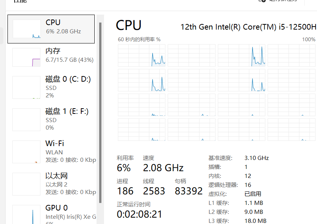Select the CPU performance item

pos(51,29)
